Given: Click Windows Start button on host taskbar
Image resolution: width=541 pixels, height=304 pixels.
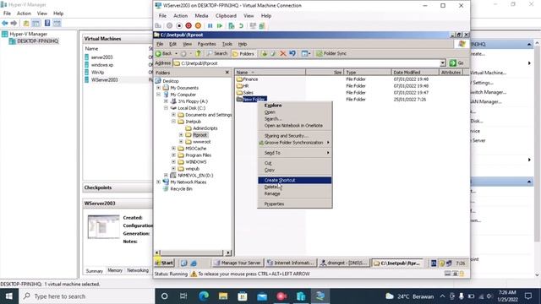Looking at the screenshot, I should (x=9, y=296).
